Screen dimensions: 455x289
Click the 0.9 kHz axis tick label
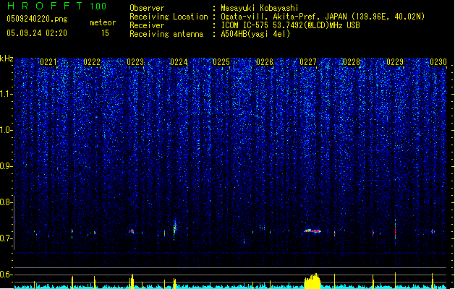point(7,166)
